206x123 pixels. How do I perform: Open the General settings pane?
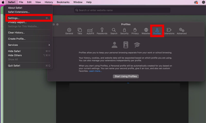pos(69,31)
